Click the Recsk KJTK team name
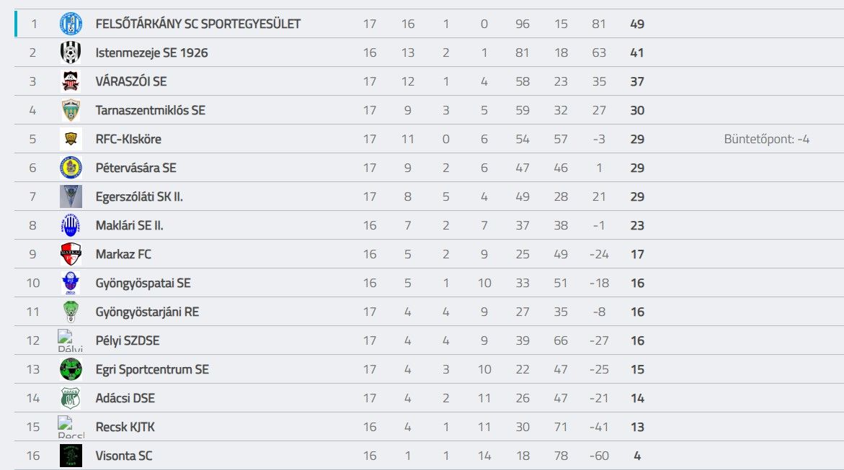Screen dimensions: 844x470 pyautogui.click(x=125, y=427)
